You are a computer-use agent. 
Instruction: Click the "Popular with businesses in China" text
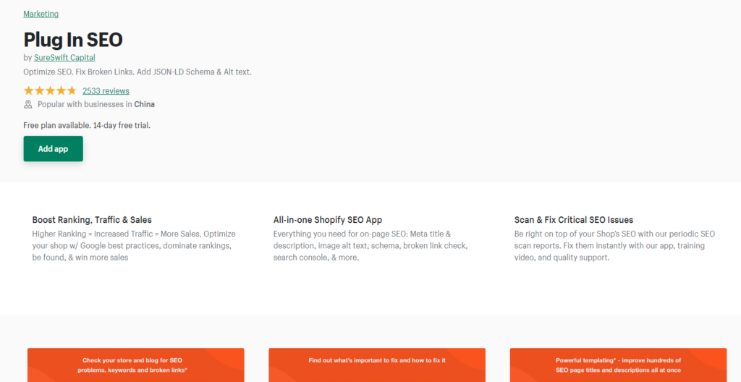tap(96, 104)
